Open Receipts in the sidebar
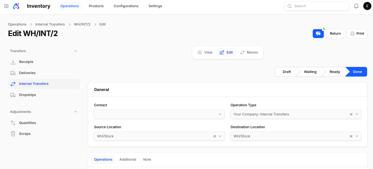 [x=44, y=62]
